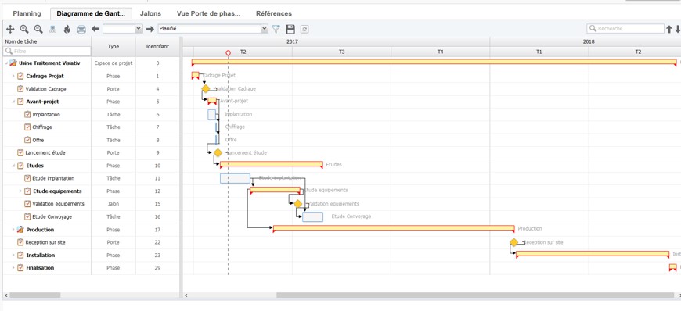Click the zoom out magnifier icon
Screen dimensions: 681x311
[38, 29]
